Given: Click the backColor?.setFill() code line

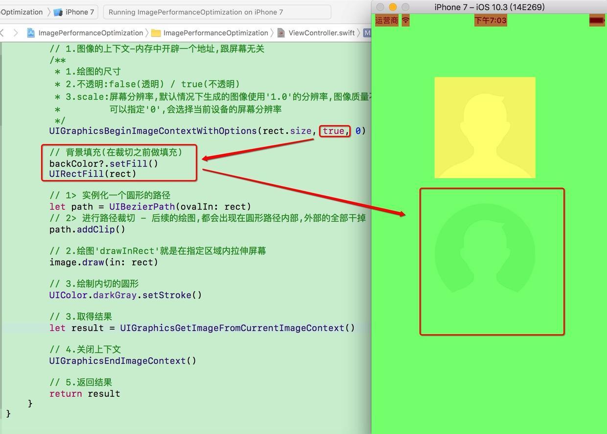Looking at the screenshot, I should click(x=104, y=164).
